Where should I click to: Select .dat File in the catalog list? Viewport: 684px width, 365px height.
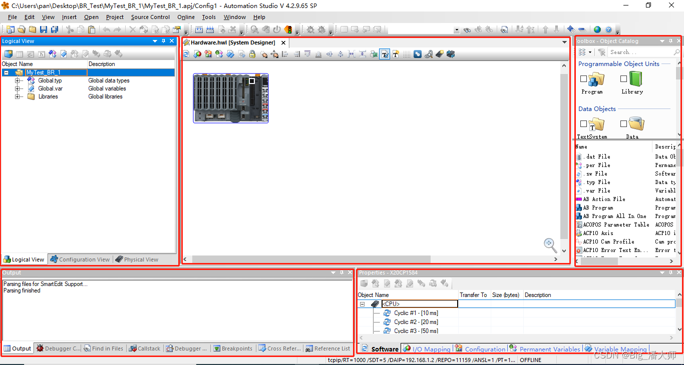(597, 156)
